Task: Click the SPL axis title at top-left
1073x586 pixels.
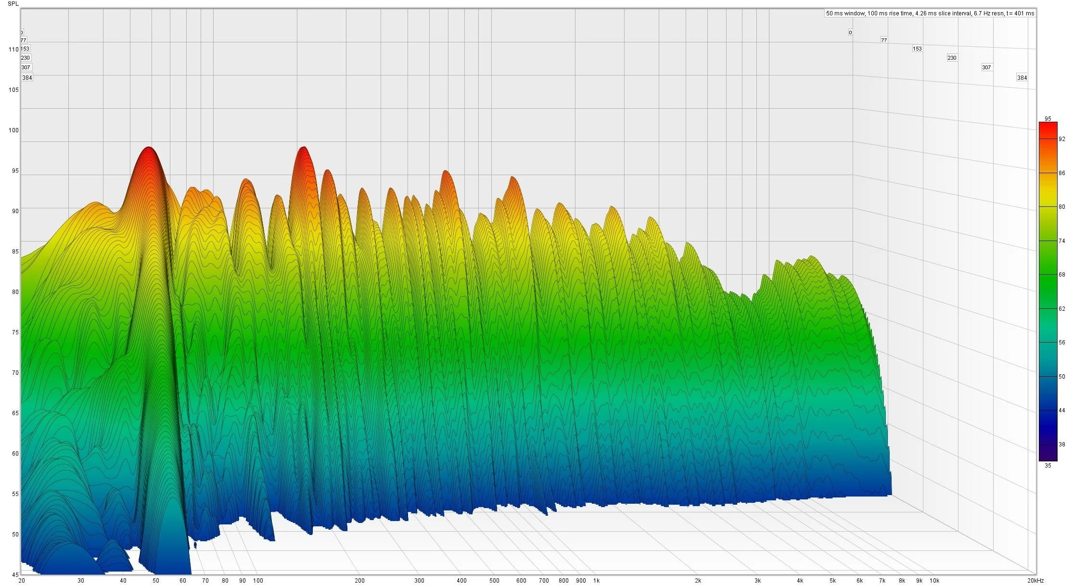Action: pos(13,4)
